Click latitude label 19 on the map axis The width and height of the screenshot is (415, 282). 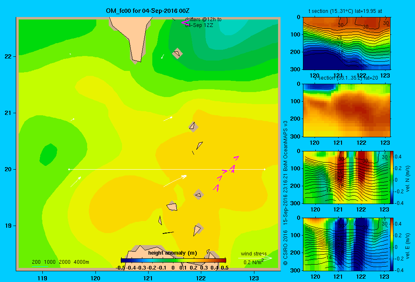[8, 226]
